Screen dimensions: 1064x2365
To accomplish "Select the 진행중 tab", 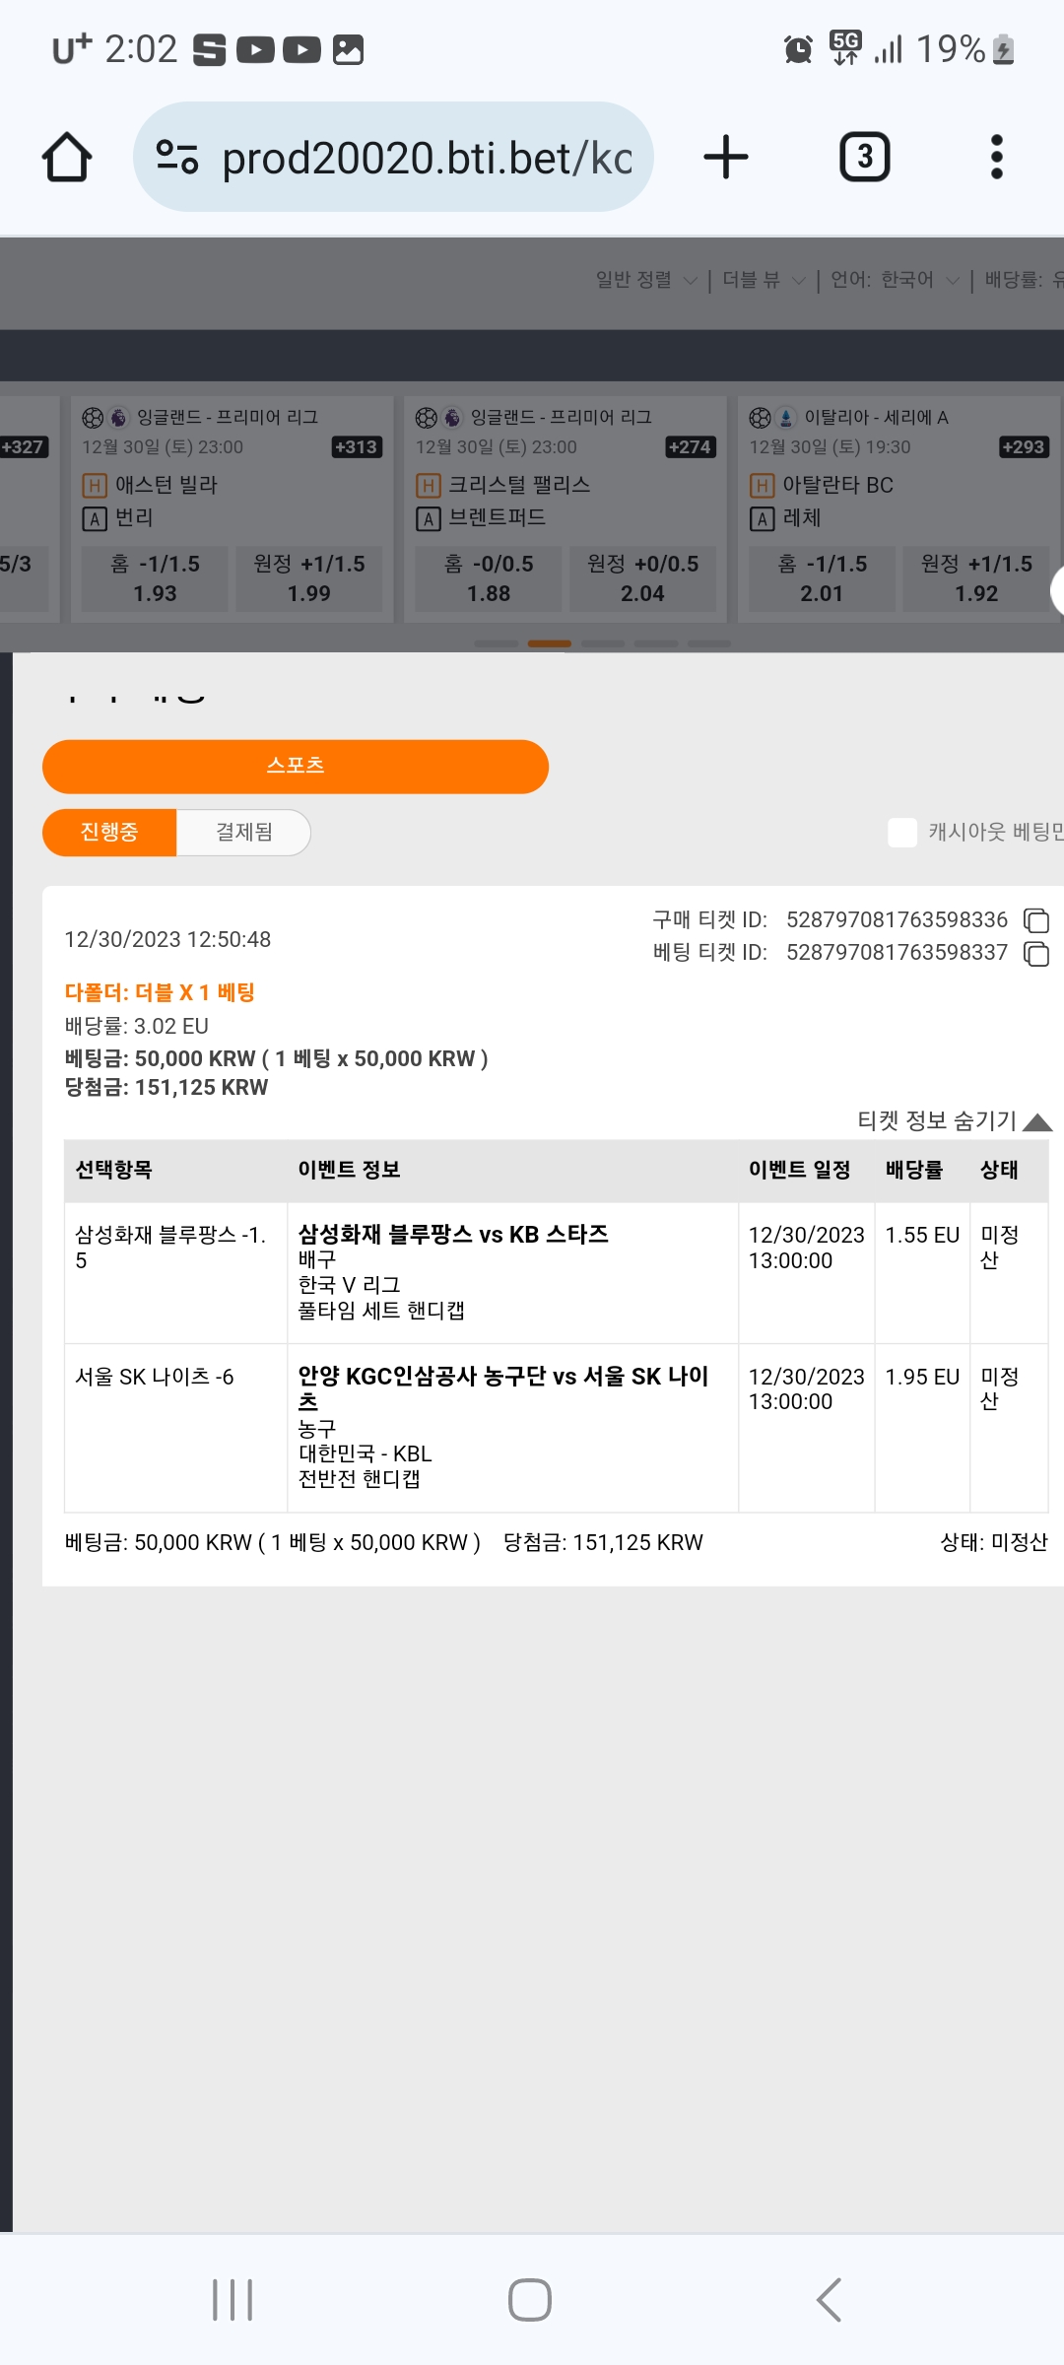I will pos(109,833).
